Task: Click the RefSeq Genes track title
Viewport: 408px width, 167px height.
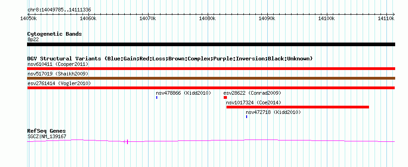Action: coord(47,131)
